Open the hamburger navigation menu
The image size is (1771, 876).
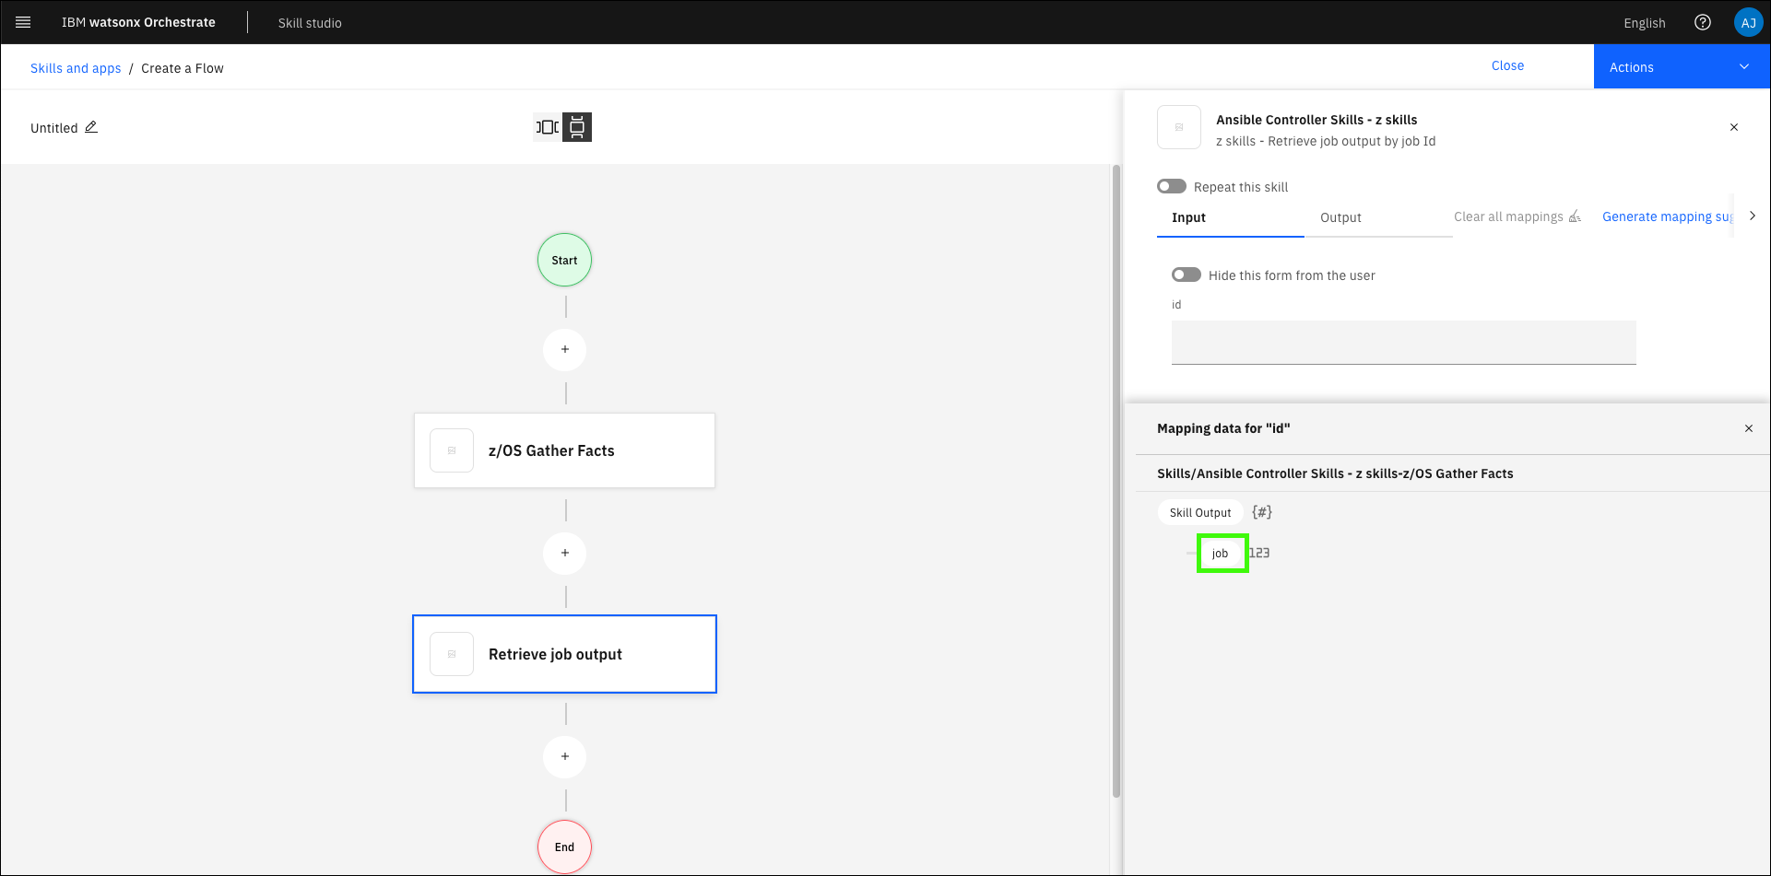pos(23,22)
